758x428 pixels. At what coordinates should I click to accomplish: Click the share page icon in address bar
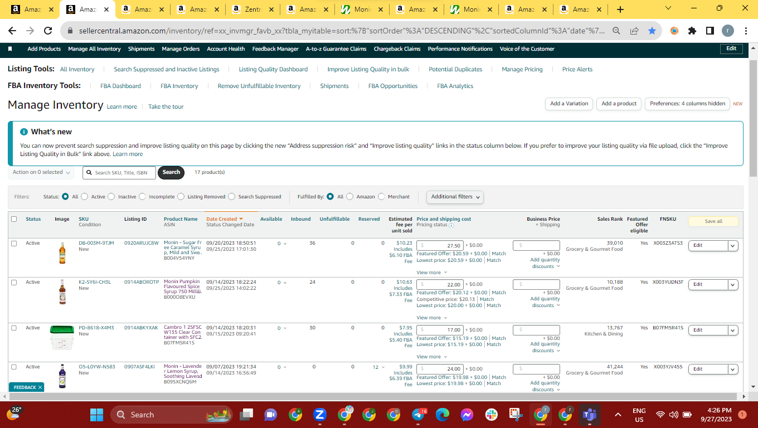(634, 31)
